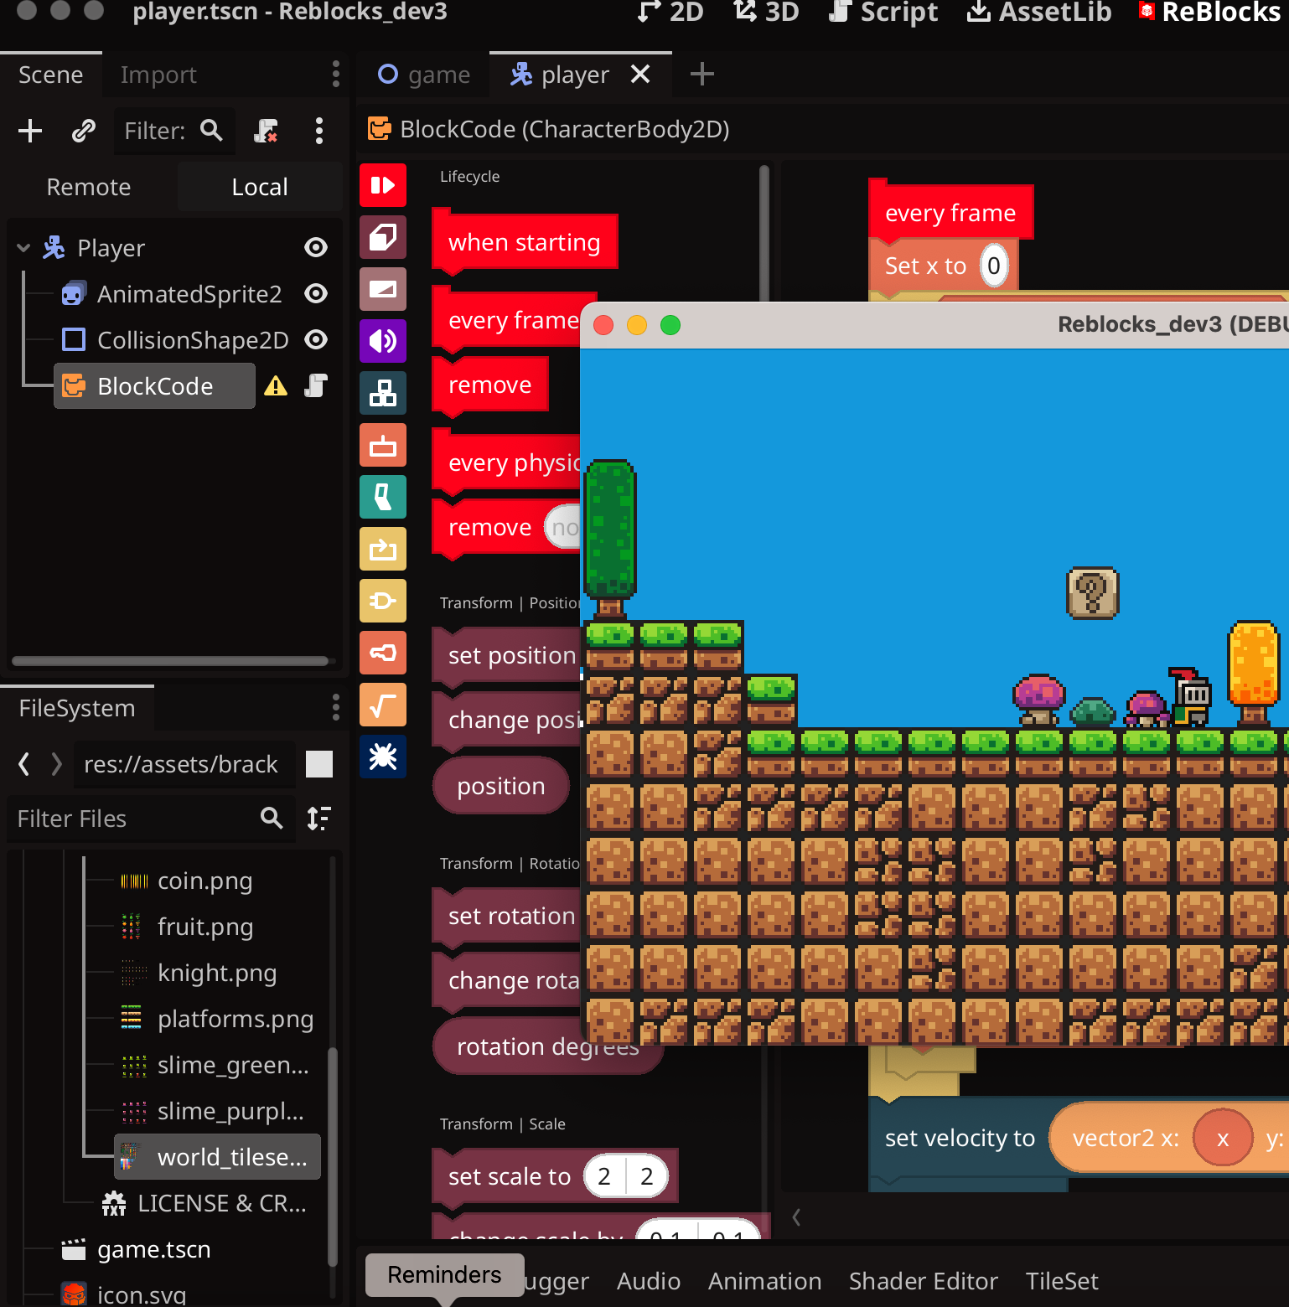Click the Remote button in the Scene panel
Viewport: 1289px width, 1307px height.
click(88, 186)
